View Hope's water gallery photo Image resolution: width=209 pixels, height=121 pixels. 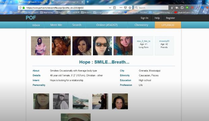click(x=80, y=101)
